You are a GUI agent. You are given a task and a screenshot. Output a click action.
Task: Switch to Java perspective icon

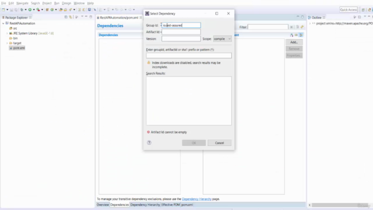[x=369, y=10]
